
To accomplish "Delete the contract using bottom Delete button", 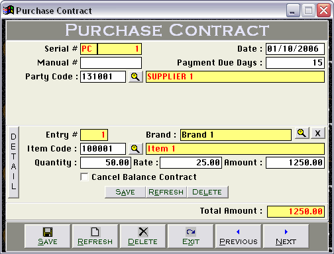I will [x=143, y=236].
